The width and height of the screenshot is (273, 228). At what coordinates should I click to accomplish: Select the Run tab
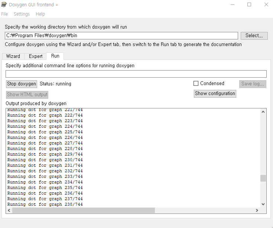coord(55,56)
